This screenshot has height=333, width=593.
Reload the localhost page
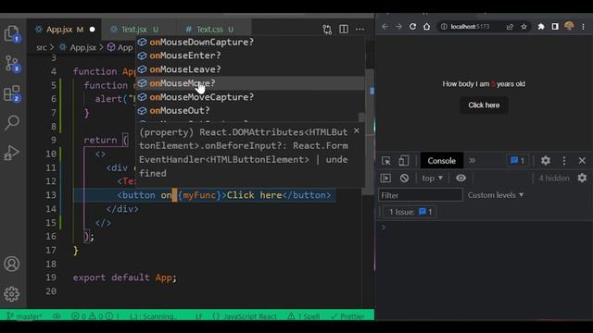click(x=412, y=27)
